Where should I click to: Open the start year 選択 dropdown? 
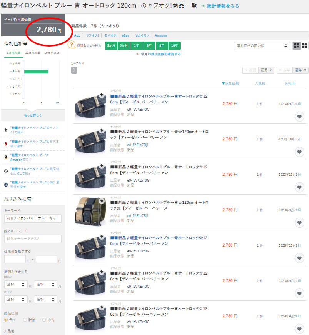[x=15, y=285]
